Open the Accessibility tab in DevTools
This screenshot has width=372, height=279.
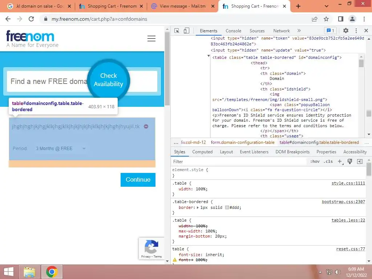click(x=355, y=152)
